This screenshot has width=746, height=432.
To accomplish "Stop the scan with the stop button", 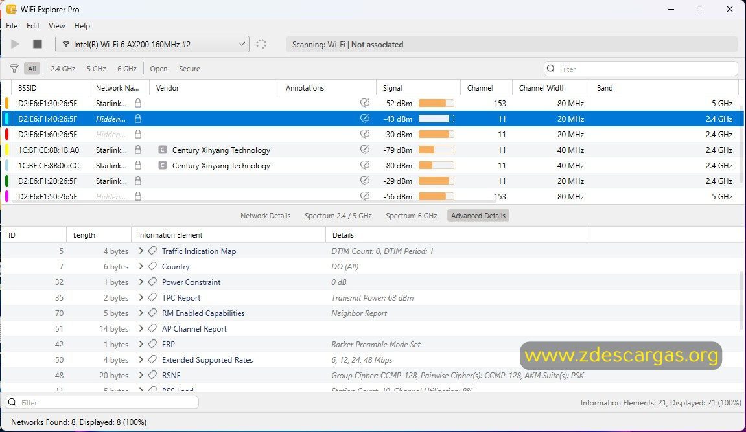I will pos(37,44).
